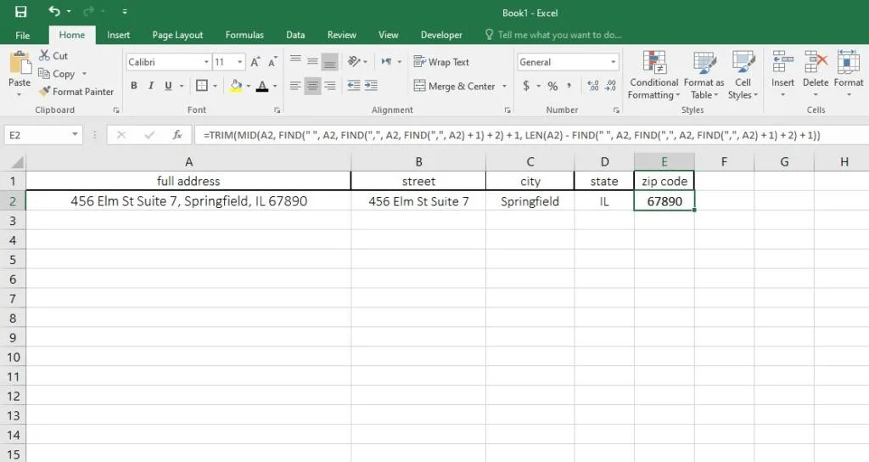
Task: Open Format as Table gallery
Action: tap(704, 76)
